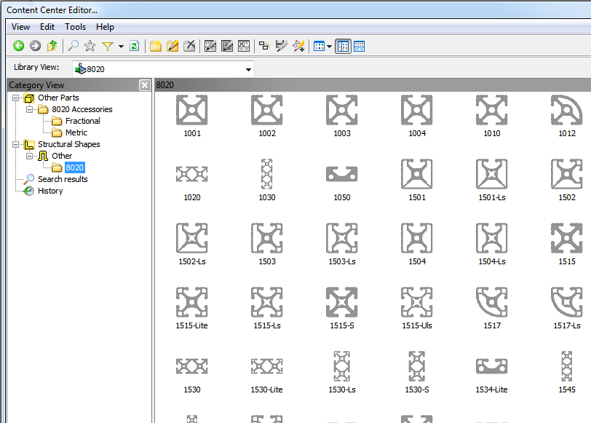Select the 1501-Ls profile thumbnail
This screenshot has height=423, width=591.
click(x=492, y=174)
